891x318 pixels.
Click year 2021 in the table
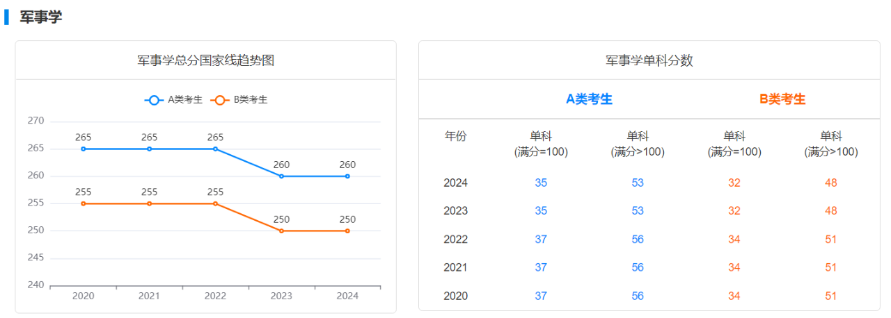click(x=456, y=267)
